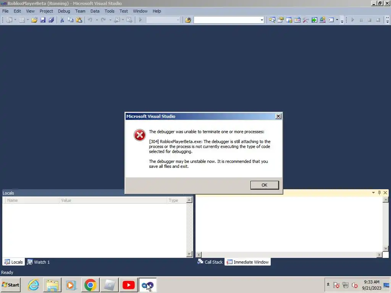391x293 pixels.
Task: Click the Undo arrow icon
Action: 90,20
